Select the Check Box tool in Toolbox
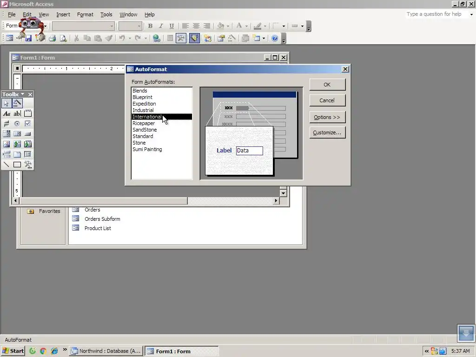476x357 pixels. click(x=27, y=124)
